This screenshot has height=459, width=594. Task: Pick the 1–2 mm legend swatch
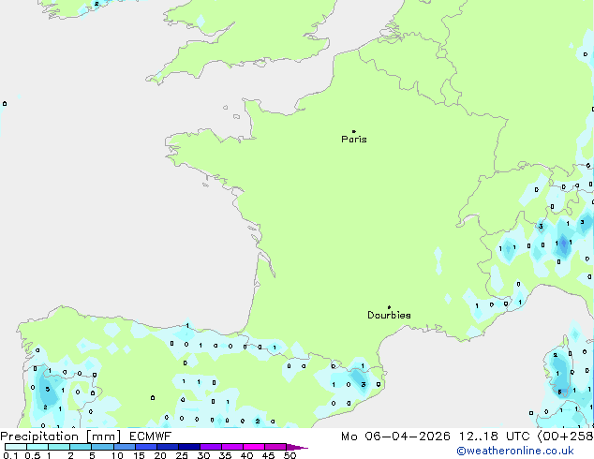coord(59,447)
